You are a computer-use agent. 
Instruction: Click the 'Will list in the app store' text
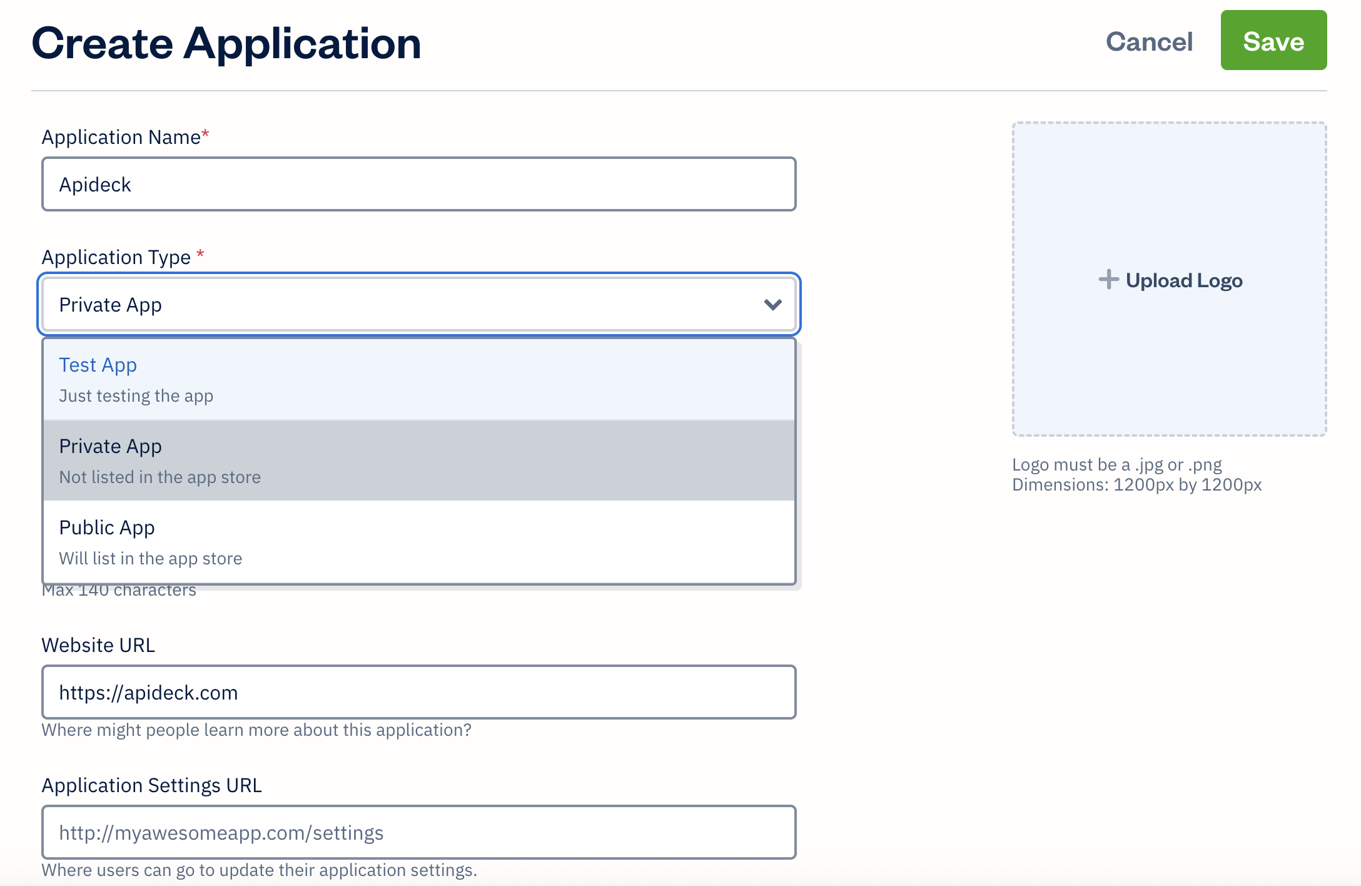click(150, 558)
